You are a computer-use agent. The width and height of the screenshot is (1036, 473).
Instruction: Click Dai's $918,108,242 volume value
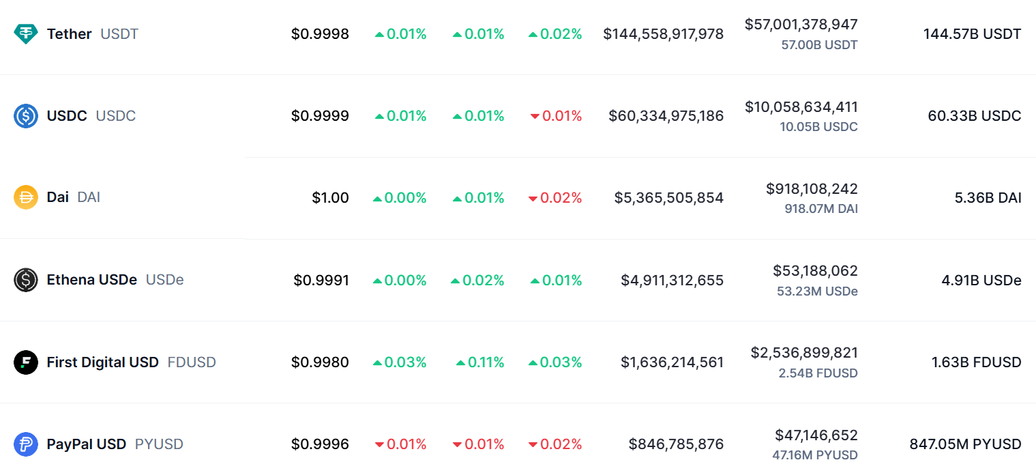click(x=812, y=188)
